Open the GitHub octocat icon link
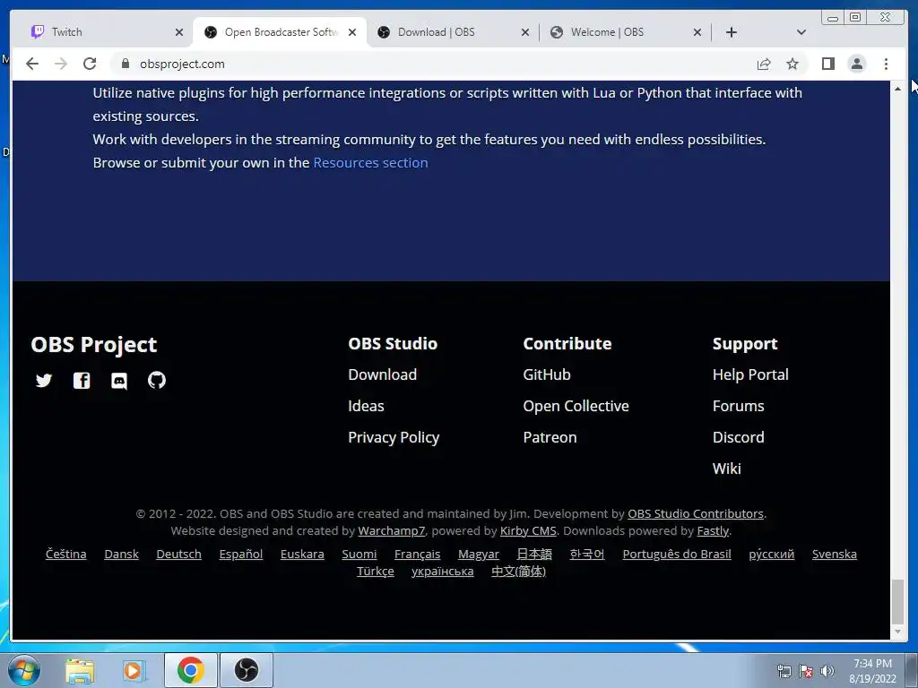Viewport: 918px width, 688px height. pos(156,381)
